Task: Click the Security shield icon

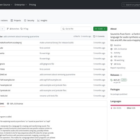Action: pos(25,21)
